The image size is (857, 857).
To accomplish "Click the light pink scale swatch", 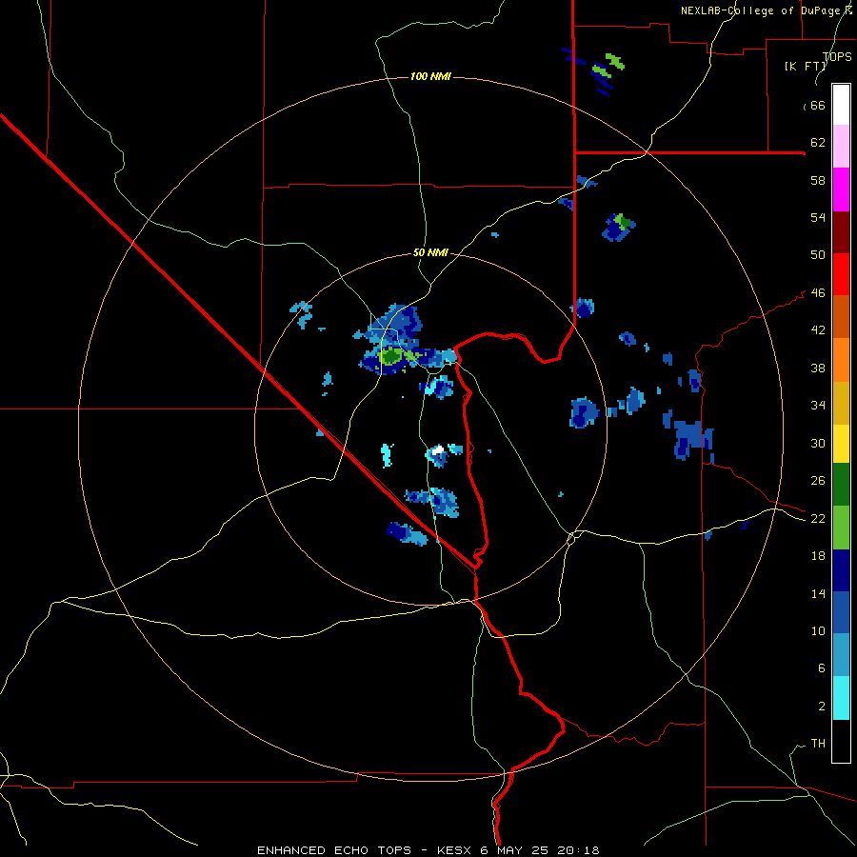I will tap(841, 147).
